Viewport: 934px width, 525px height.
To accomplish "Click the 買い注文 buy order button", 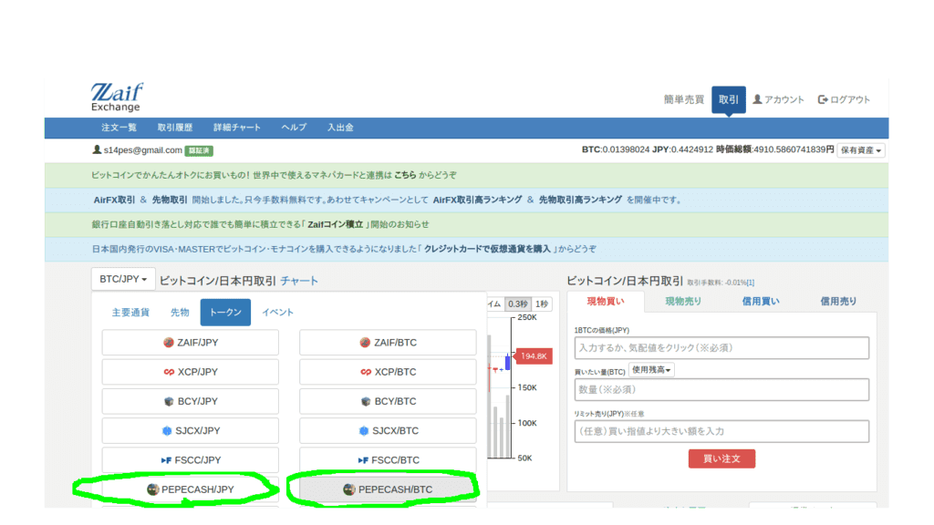I will (721, 458).
